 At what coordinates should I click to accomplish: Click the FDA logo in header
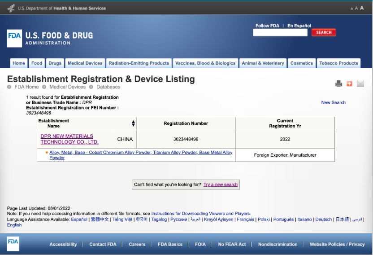tap(14, 38)
